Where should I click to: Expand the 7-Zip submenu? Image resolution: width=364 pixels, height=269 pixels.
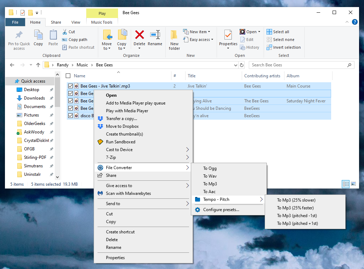point(143,157)
